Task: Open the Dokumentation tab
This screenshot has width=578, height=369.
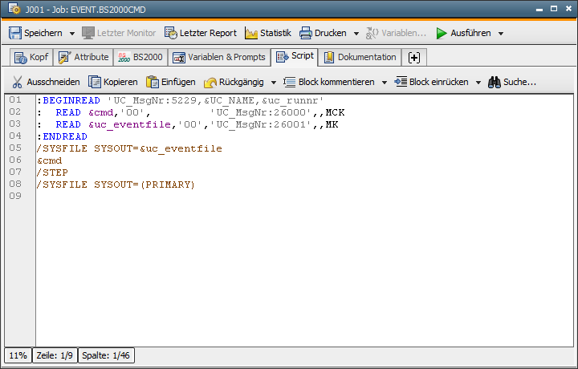Action: [360, 57]
